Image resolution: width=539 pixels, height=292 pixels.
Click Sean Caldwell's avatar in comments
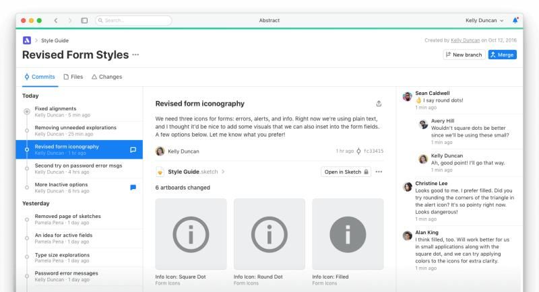408,97
